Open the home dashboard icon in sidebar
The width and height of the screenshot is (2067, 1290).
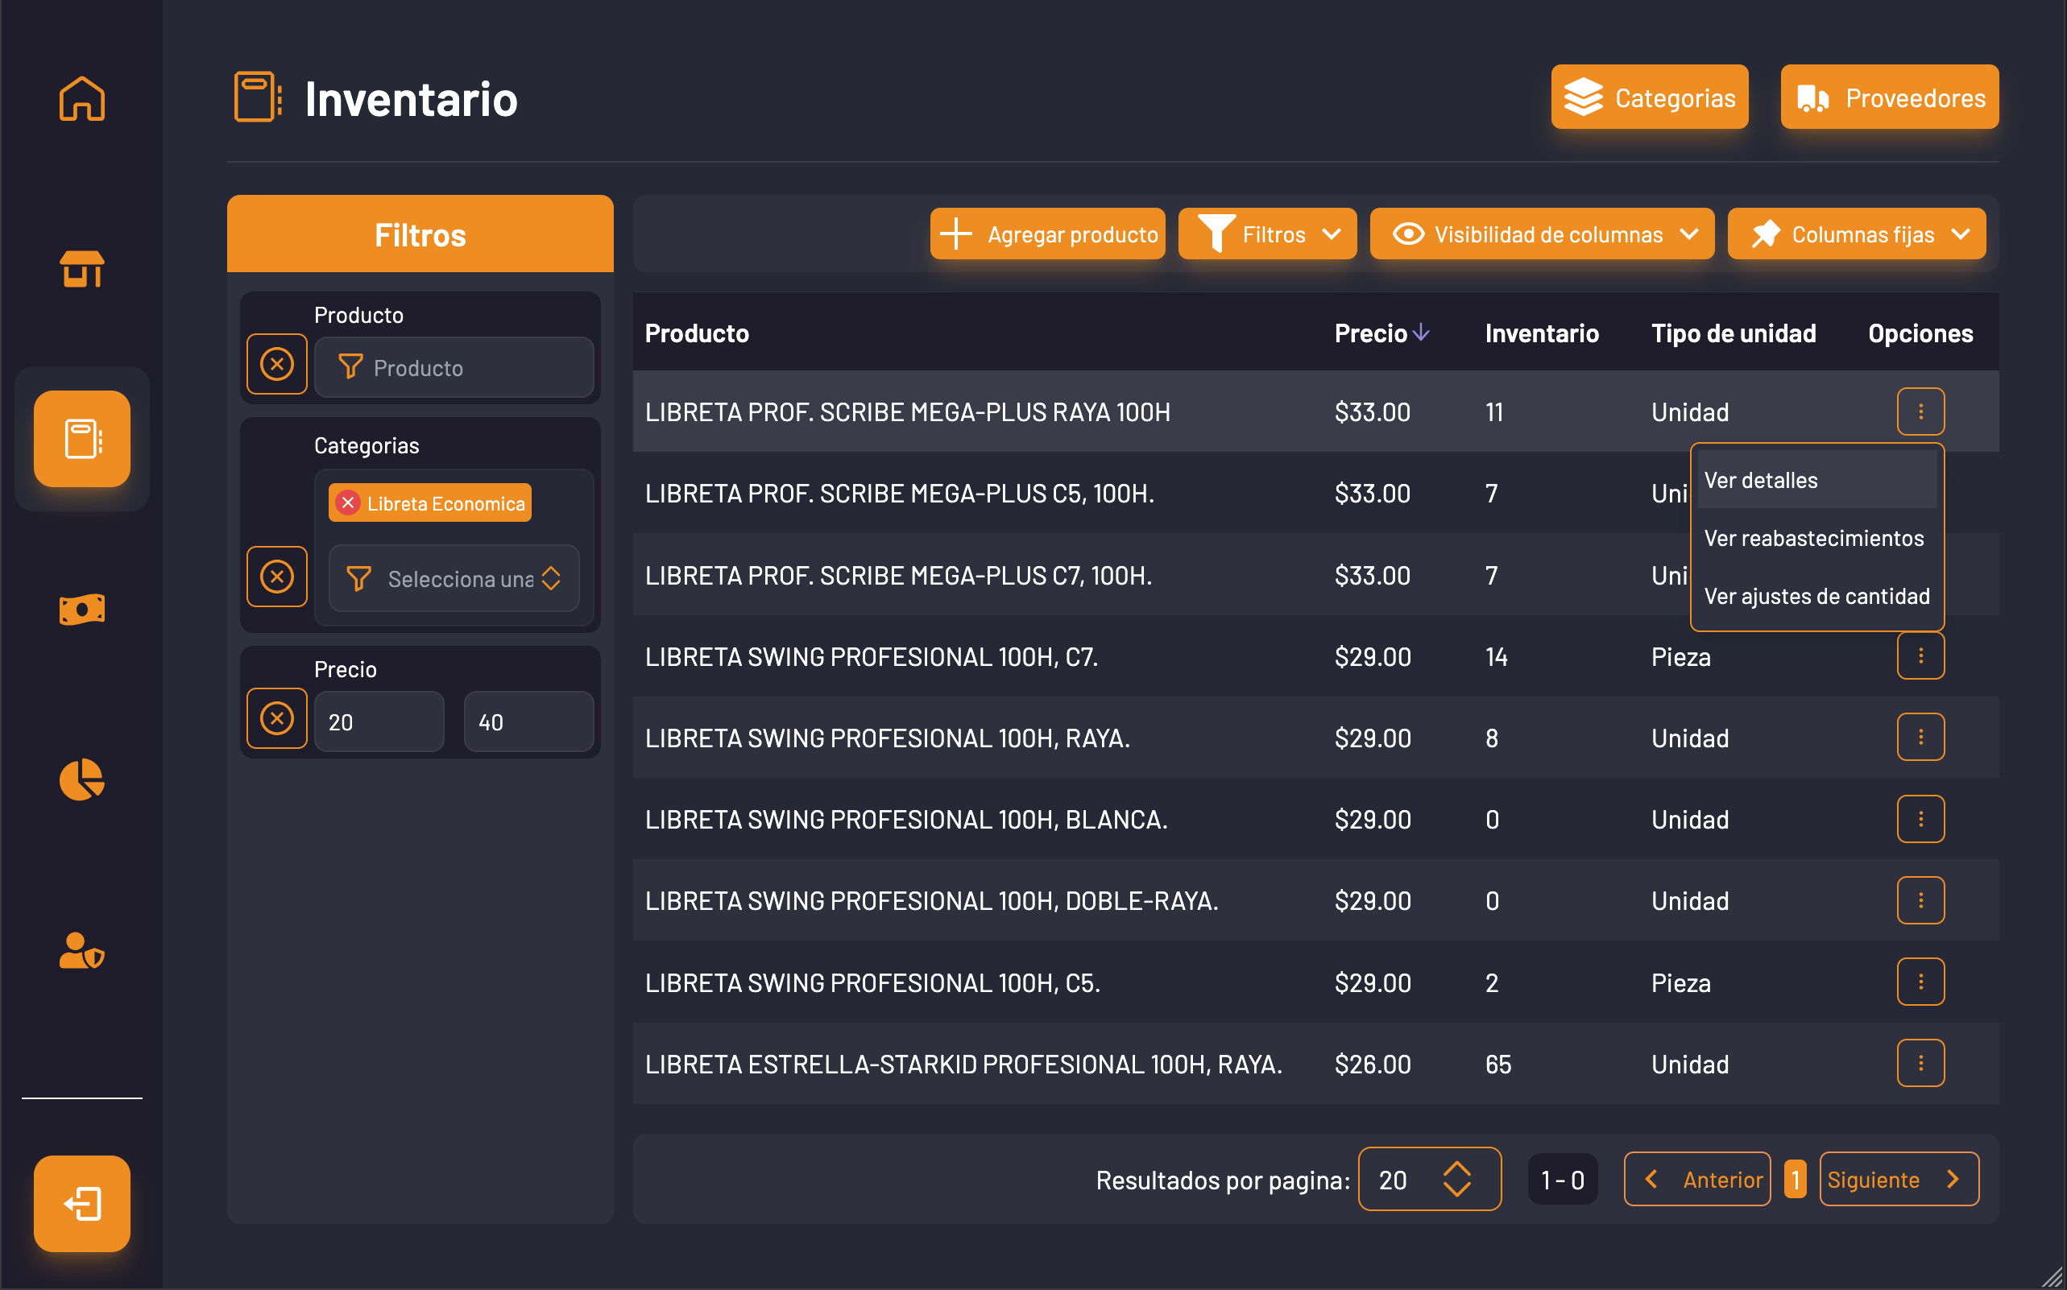coord(81,98)
